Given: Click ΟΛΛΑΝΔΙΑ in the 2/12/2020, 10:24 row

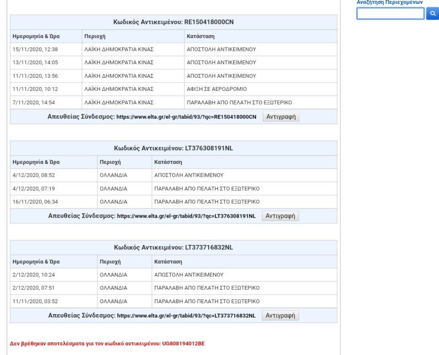Looking at the screenshot, I should coord(113,275).
